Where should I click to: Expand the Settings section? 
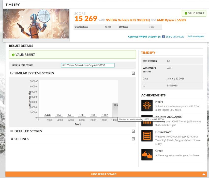click(133, 139)
